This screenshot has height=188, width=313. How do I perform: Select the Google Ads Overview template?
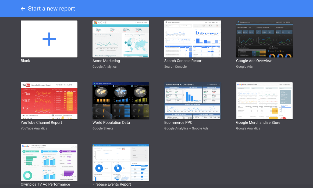coord(264,39)
